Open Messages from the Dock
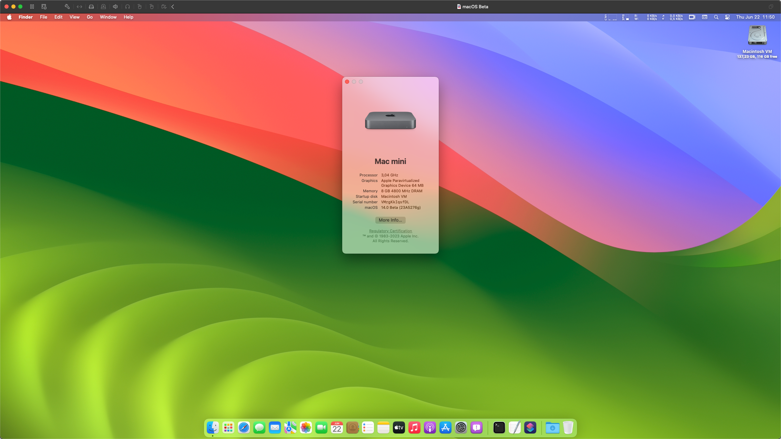781x439 pixels. [x=259, y=428]
